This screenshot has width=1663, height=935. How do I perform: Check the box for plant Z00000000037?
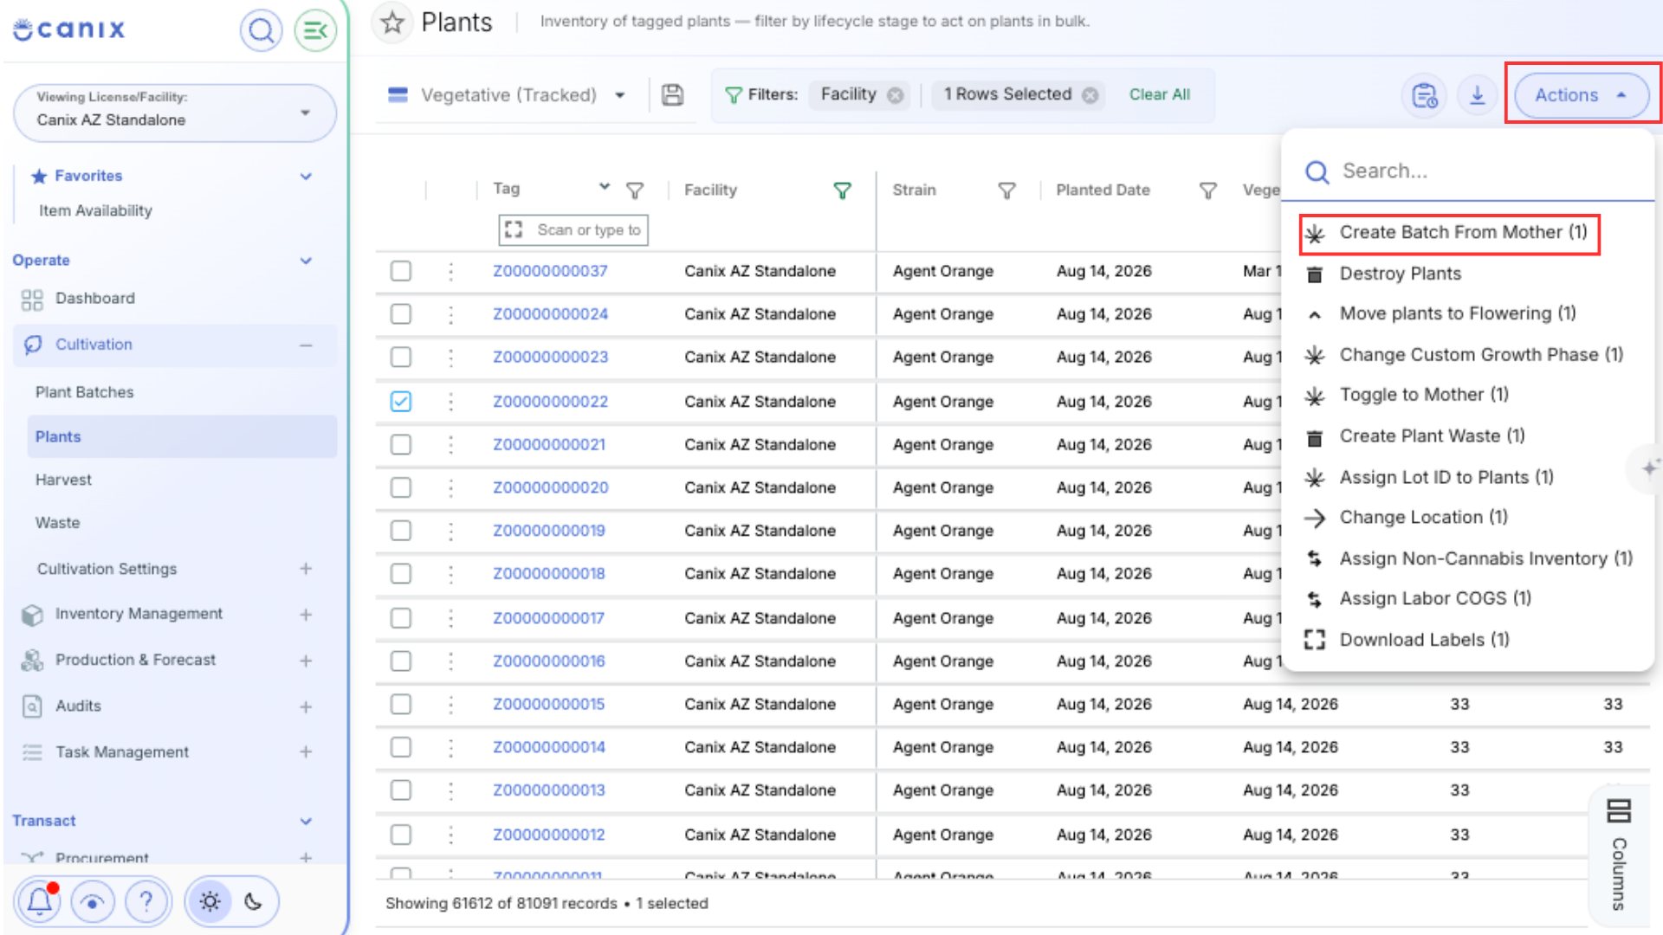[x=400, y=271]
